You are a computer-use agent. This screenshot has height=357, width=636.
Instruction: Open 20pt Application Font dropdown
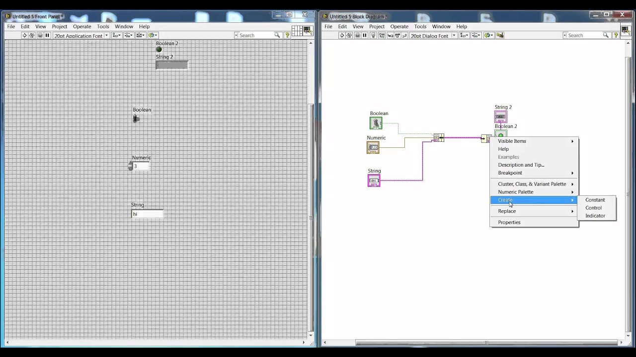pyautogui.click(x=81, y=35)
